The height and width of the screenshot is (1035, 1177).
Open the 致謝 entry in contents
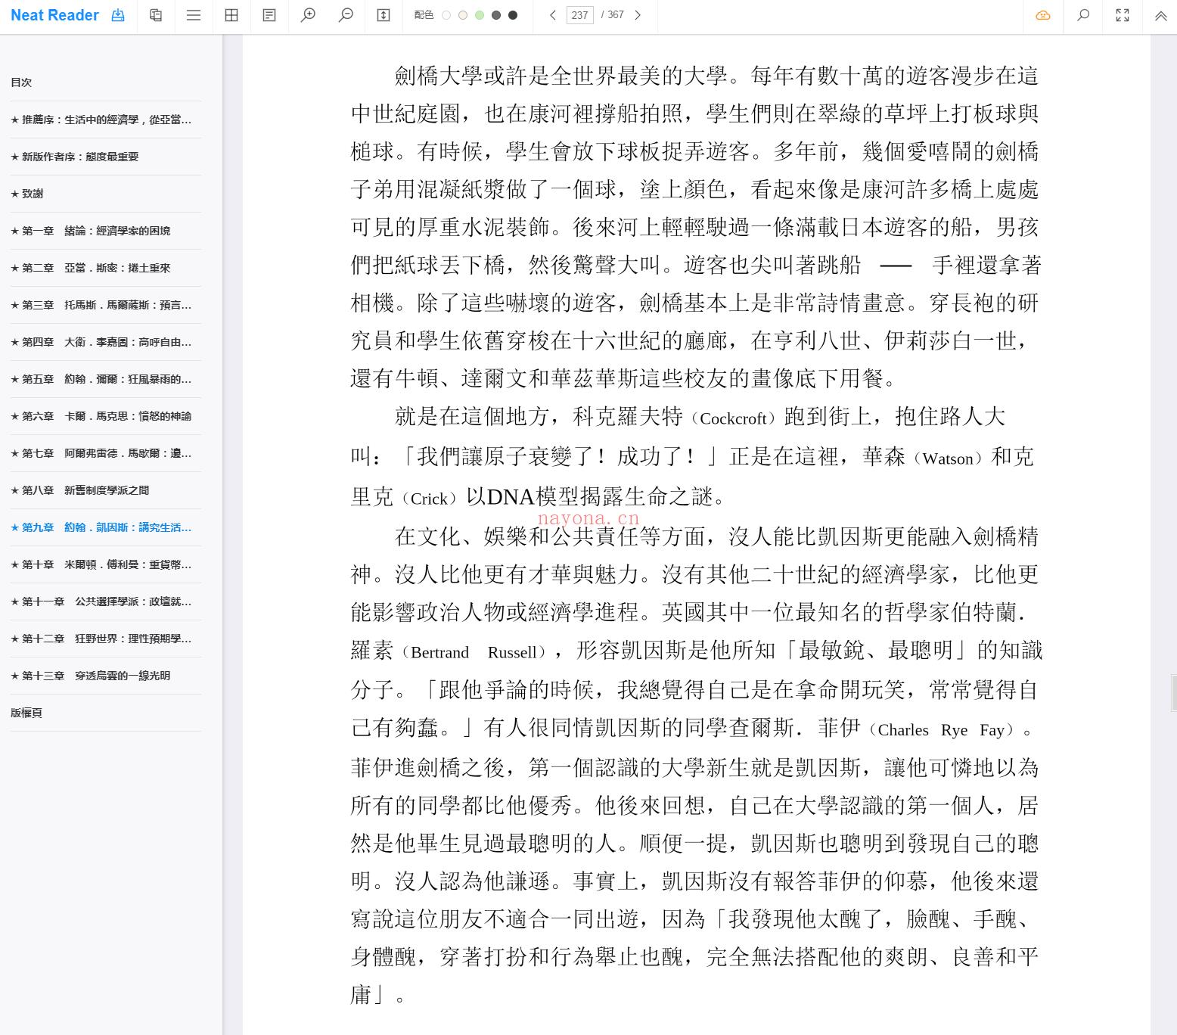[106, 194]
